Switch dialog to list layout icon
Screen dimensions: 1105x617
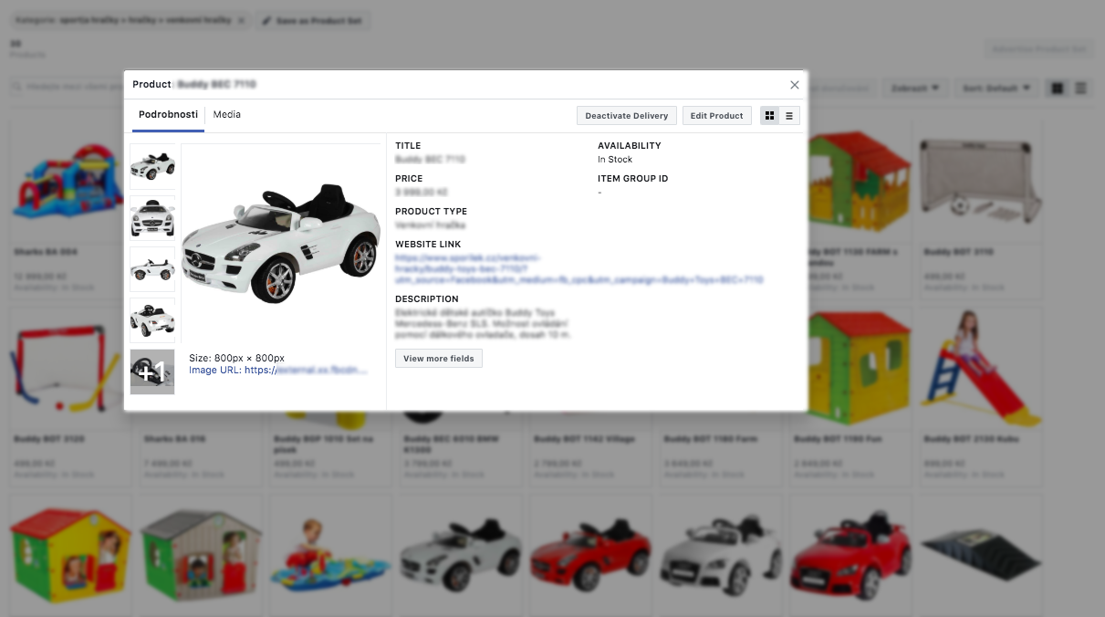pos(789,116)
